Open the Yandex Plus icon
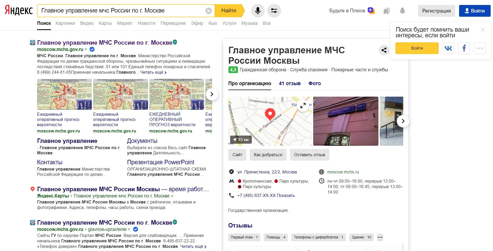The height and width of the screenshot is (251, 493). [x=371, y=10]
